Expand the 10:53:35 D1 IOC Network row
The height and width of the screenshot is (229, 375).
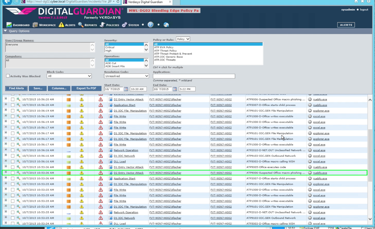tap(6, 217)
